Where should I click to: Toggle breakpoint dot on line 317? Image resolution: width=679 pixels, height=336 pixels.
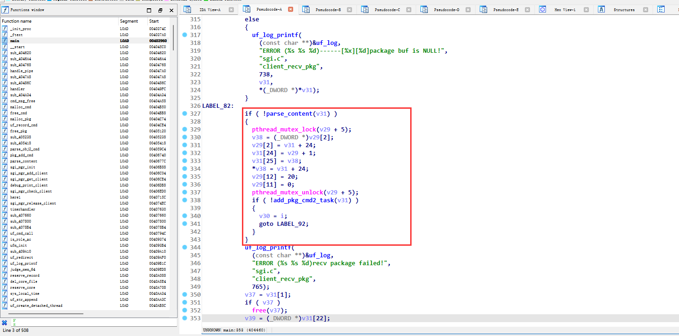184,35
